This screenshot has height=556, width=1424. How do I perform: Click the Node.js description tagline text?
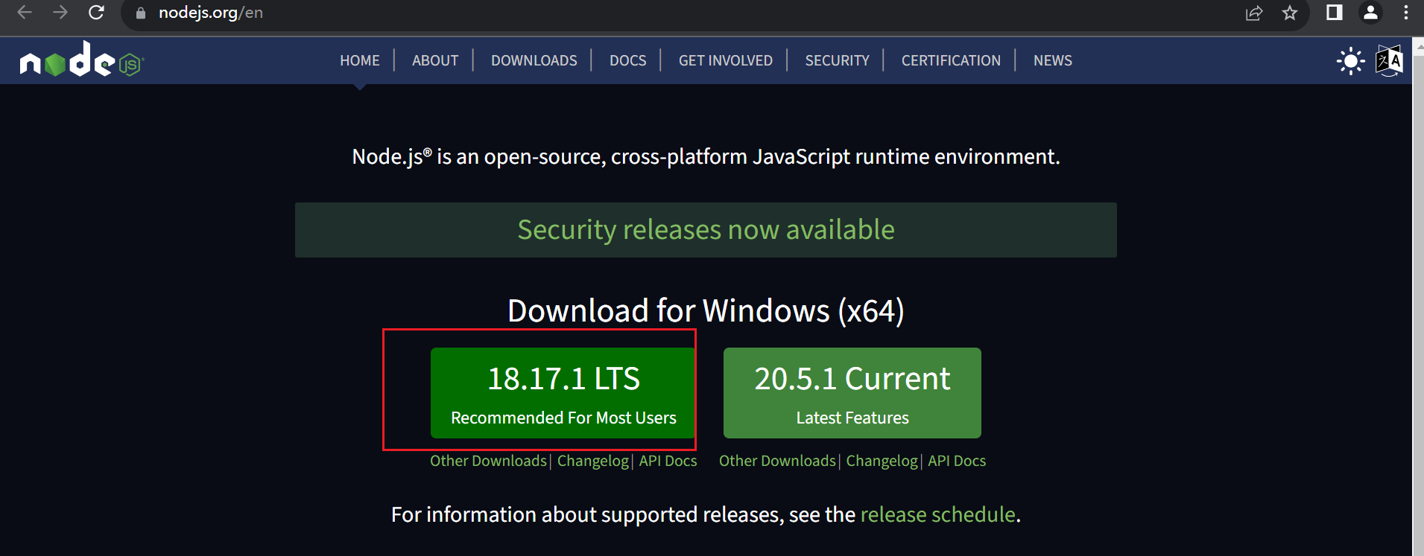pos(706,156)
